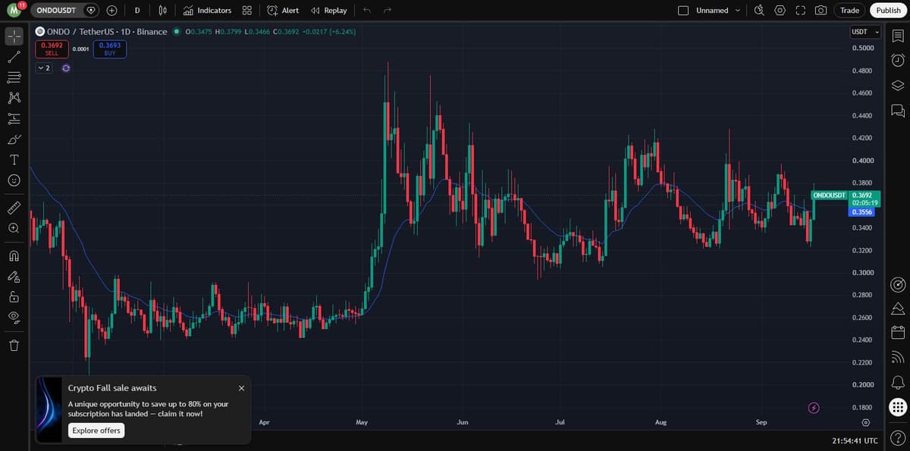Open indicator templates grid icon
This screenshot has height=451, width=910.
coord(247,11)
